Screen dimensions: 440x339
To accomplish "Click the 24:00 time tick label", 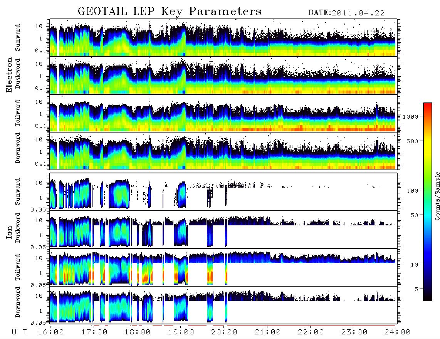I will pyautogui.click(x=398, y=332).
